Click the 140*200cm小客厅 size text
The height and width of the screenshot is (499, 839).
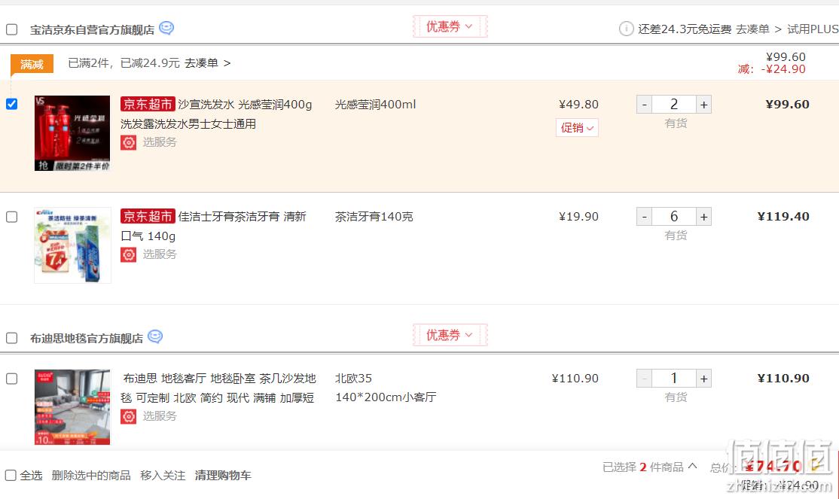(x=386, y=397)
